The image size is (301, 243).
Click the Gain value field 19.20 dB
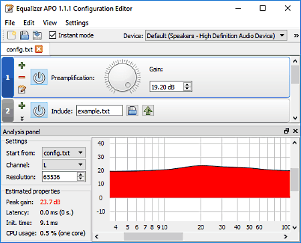(x=167, y=87)
